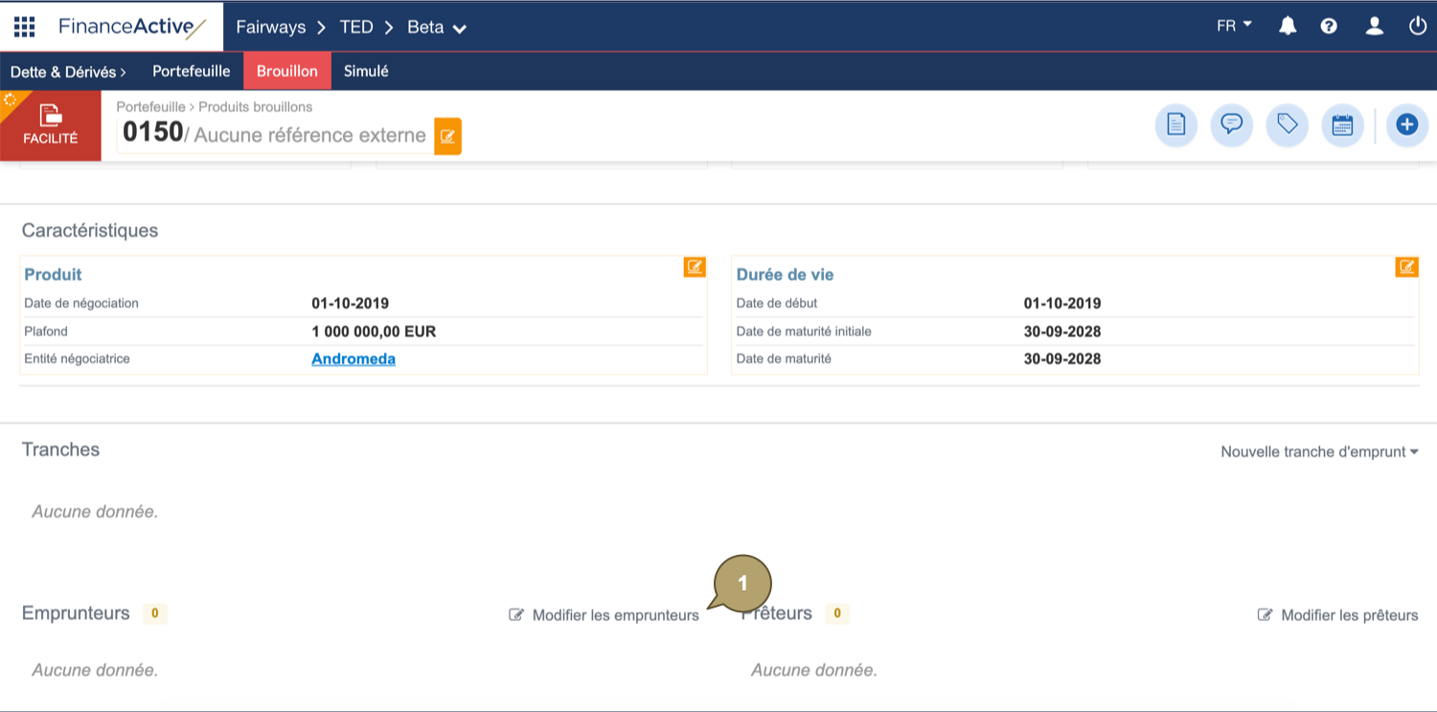Viewport: 1437px width, 712px height.
Task: Switch to the Simulé tab
Action: click(366, 72)
